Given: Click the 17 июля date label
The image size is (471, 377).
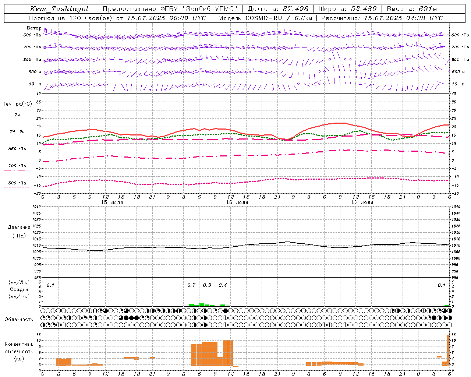Looking at the screenshot, I should point(362,202).
